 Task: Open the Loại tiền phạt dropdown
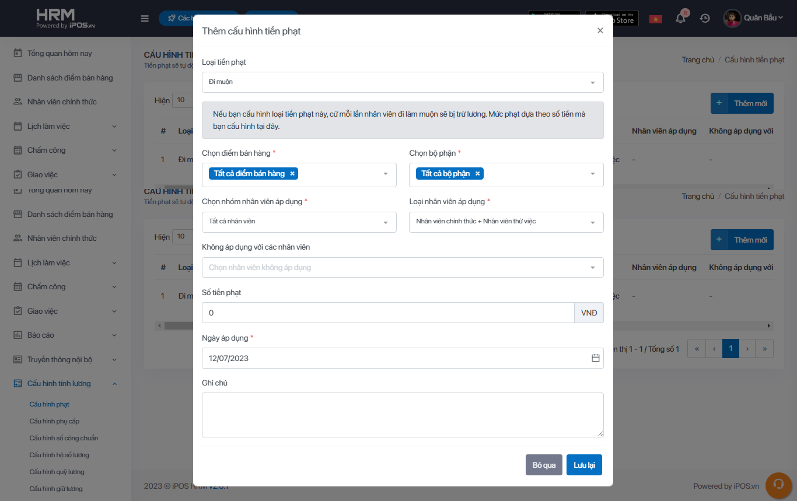pos(403,82)
